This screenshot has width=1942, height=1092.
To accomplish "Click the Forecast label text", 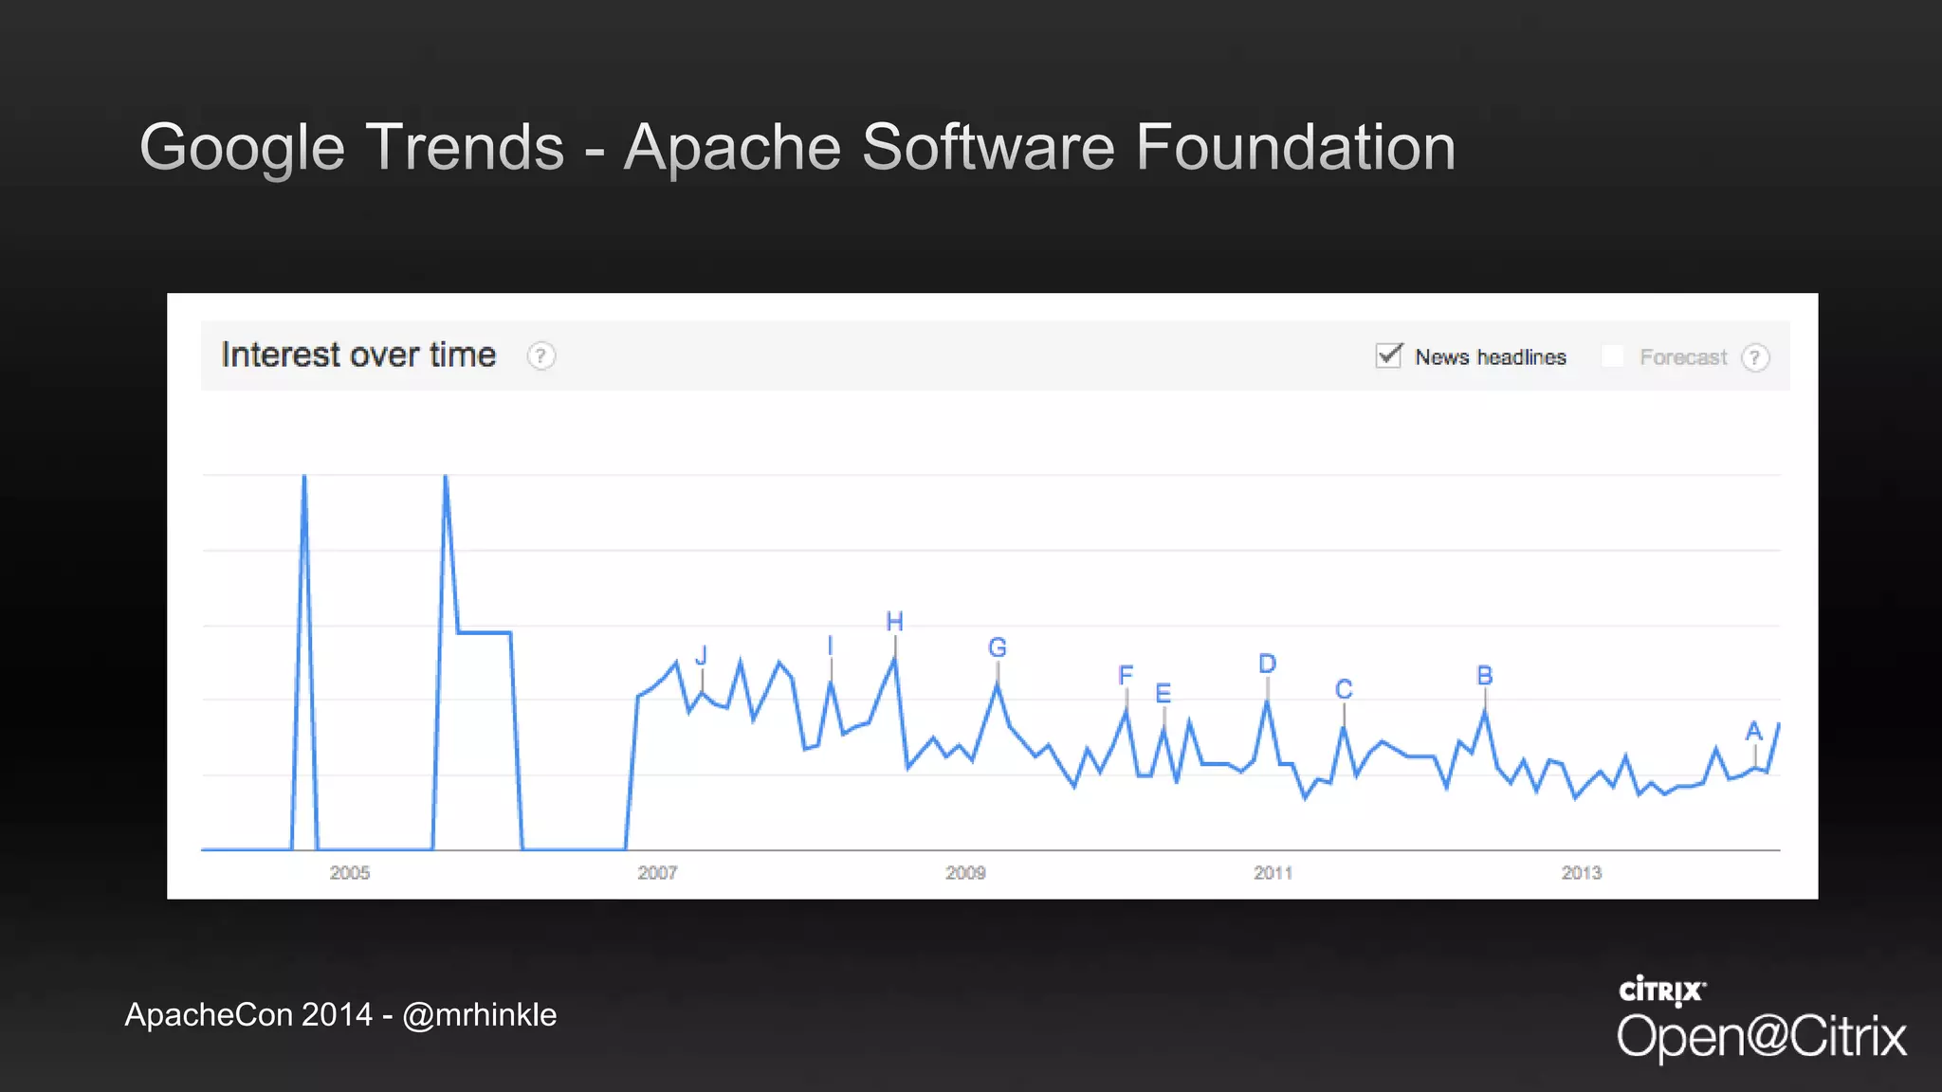I will tap(1683, 357).
